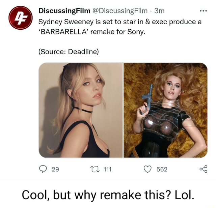Enlarge the left photo with black choker
Screen dimensions: 216x208
pyautogui.click(x=81, y=110)
